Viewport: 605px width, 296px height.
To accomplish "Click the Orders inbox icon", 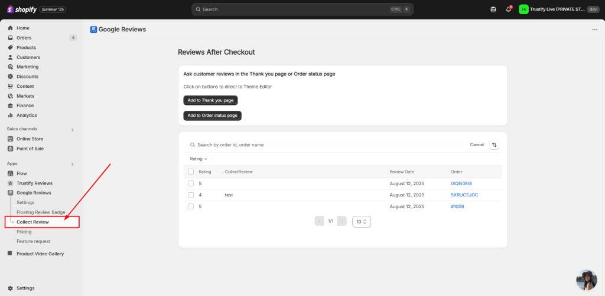I will click(11, 38).
